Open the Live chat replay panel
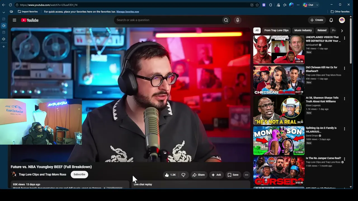 point(191,184)
